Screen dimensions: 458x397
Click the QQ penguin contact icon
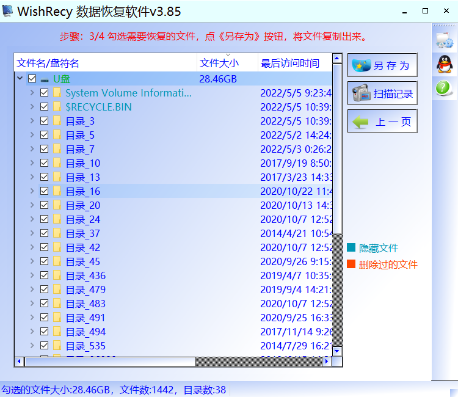(x=445, y=64)
